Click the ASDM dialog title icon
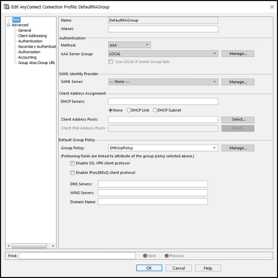This screenshot has height=278, width=278. pyautogui.click(x=6, y=7)
